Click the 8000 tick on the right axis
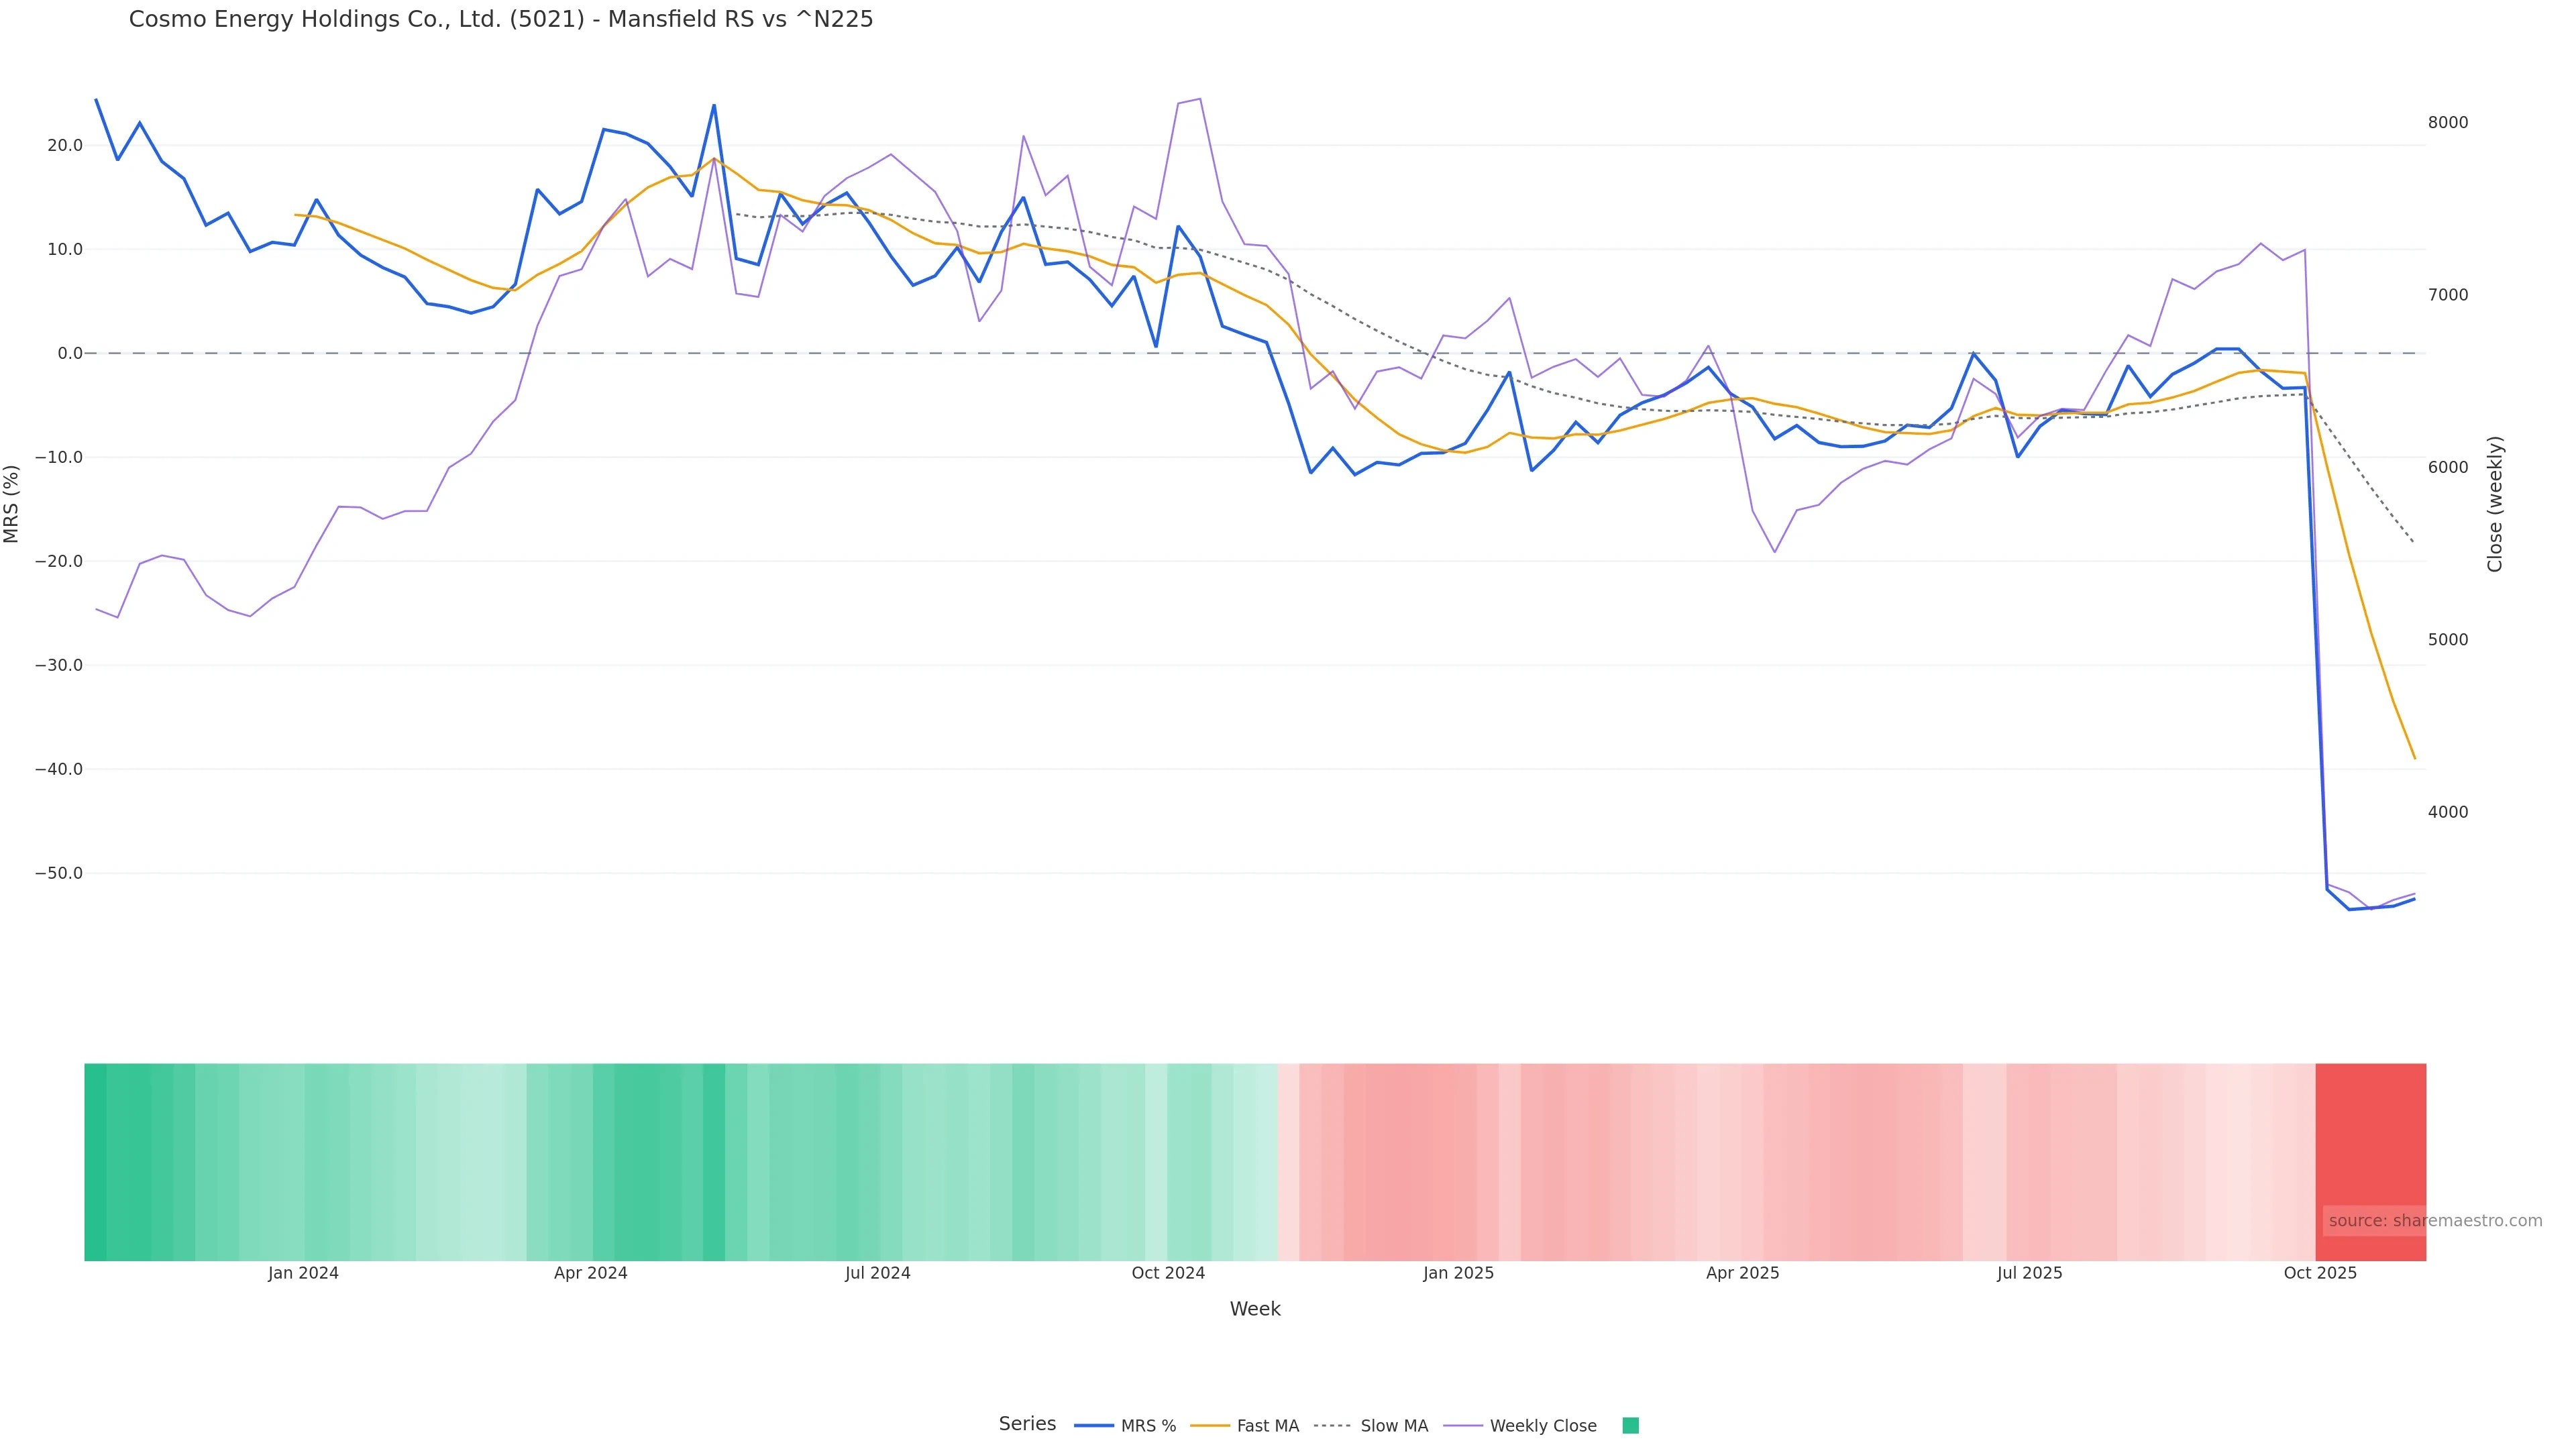The image size is (2576, 1449). [x=2447, y=123]
